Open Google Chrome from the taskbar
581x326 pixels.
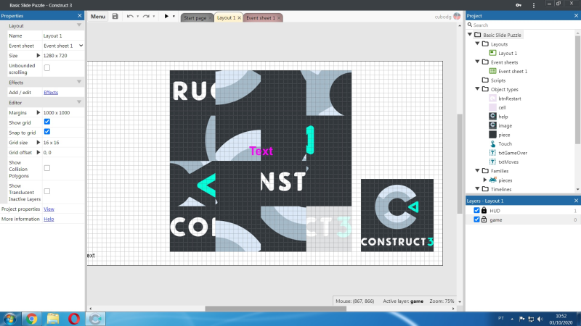[x=31, y=319]
